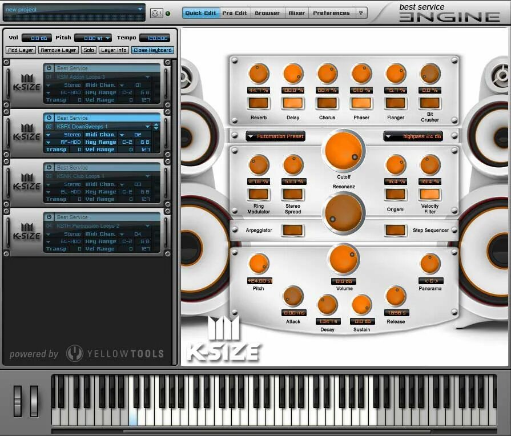The width and height of the screenshot is (511, 436).
Task: Toggle the Phaser effect on/off button
Action: (x=361, y=103)
